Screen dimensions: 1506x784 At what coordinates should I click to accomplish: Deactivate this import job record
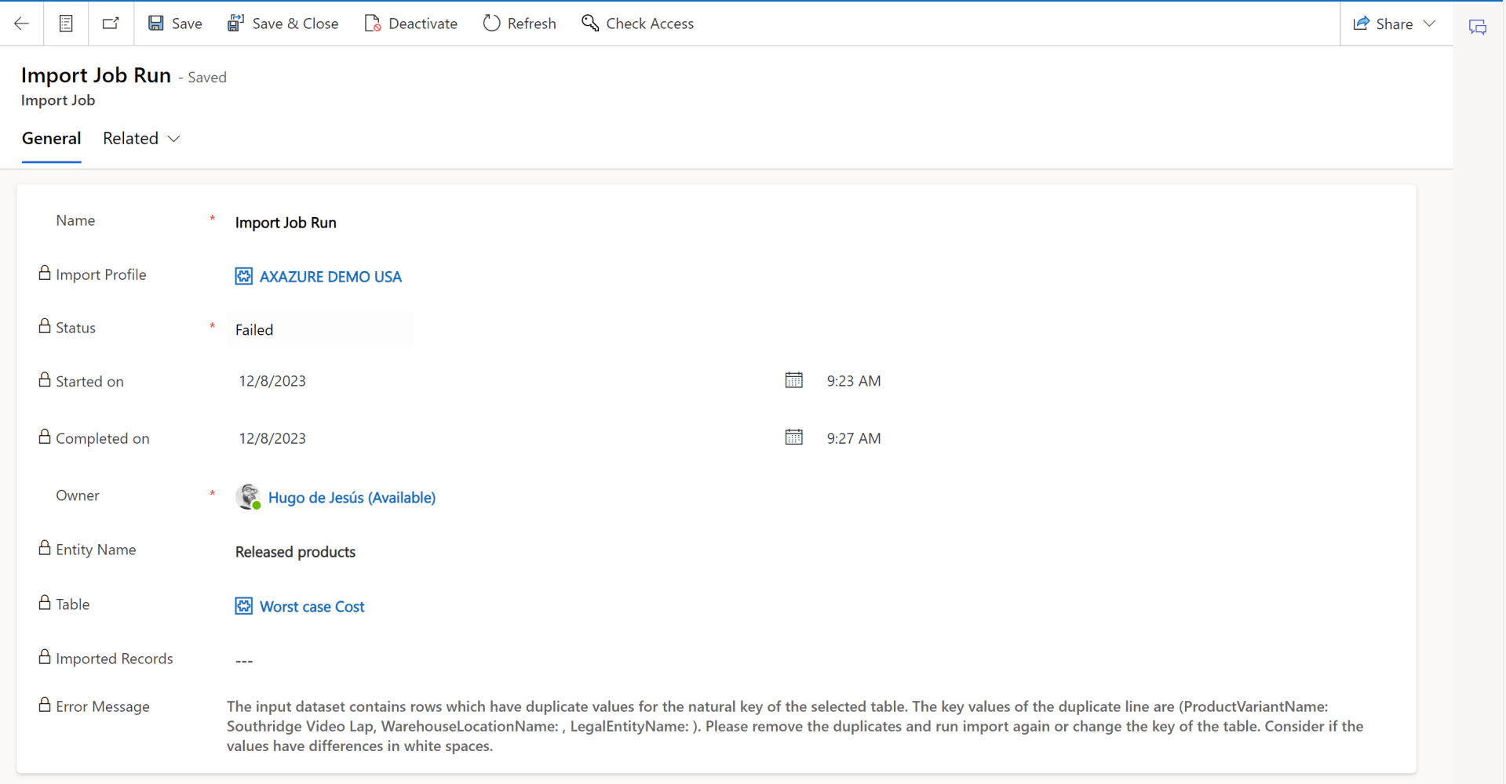point(410,24)
